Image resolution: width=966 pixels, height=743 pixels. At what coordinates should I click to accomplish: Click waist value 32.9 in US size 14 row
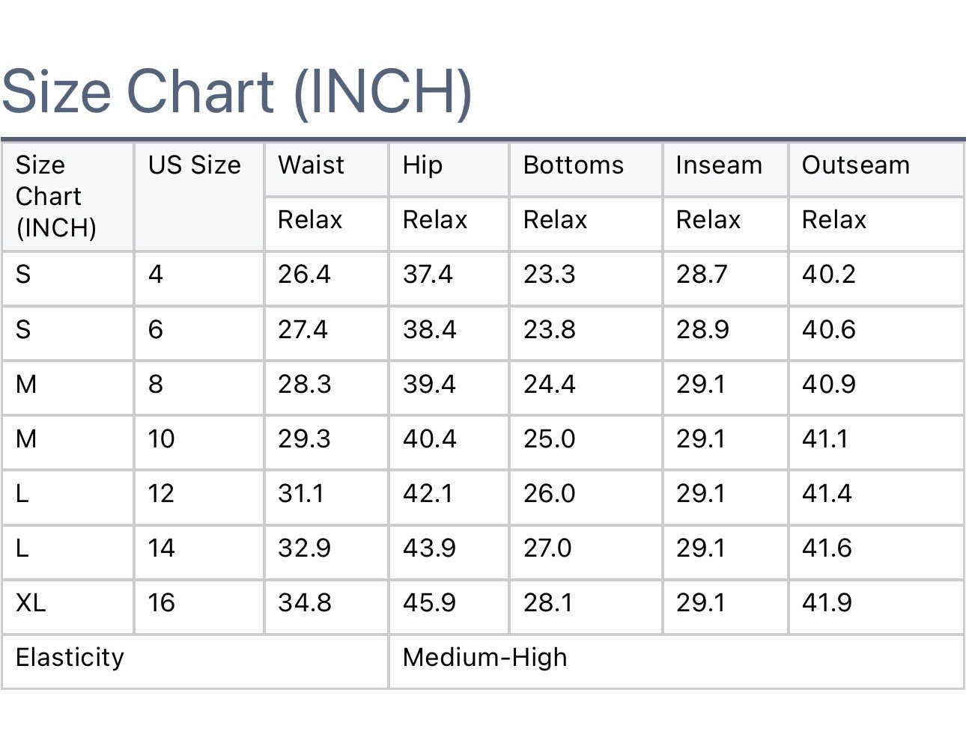(304, 548)
